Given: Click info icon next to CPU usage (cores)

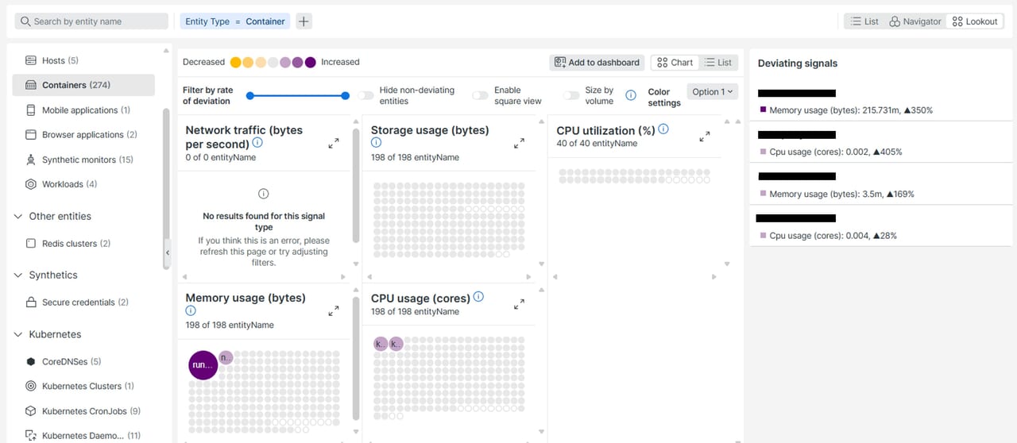Looking at the screenshot, I should pos(478,297).
